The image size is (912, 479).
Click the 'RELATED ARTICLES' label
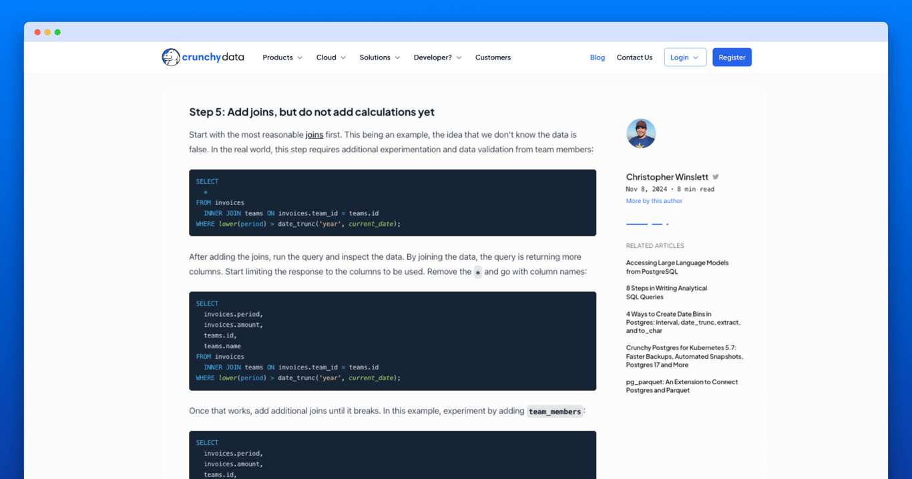pos(655,246)
